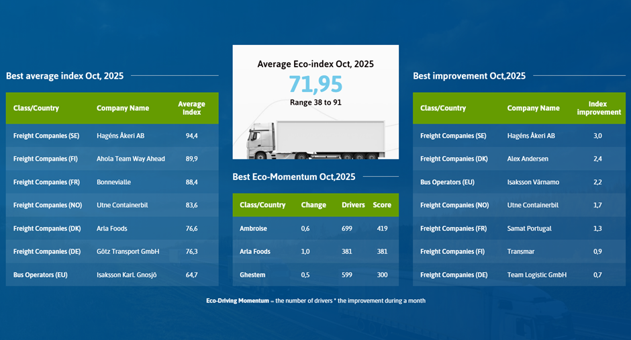631x340 pixels.
Task: Open the Isaksson Värnamo entry
Action: pos(533,182)
